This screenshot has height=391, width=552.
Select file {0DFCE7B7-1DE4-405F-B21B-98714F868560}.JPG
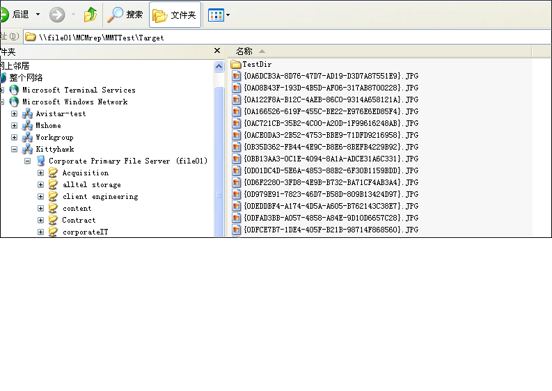331,230
